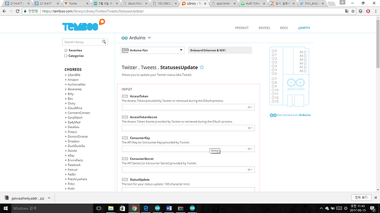Expand the Facebook choreo category

(x=65, y=165)
